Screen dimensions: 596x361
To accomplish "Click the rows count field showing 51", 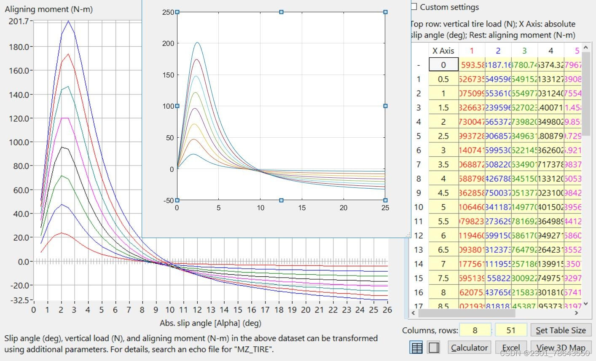I will [511, 330].
